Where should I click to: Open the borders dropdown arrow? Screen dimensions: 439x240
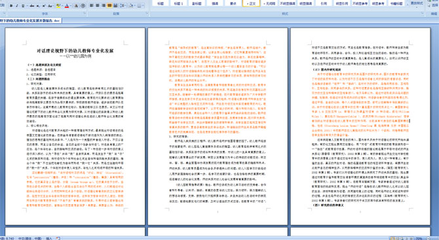tap(143, 6)
